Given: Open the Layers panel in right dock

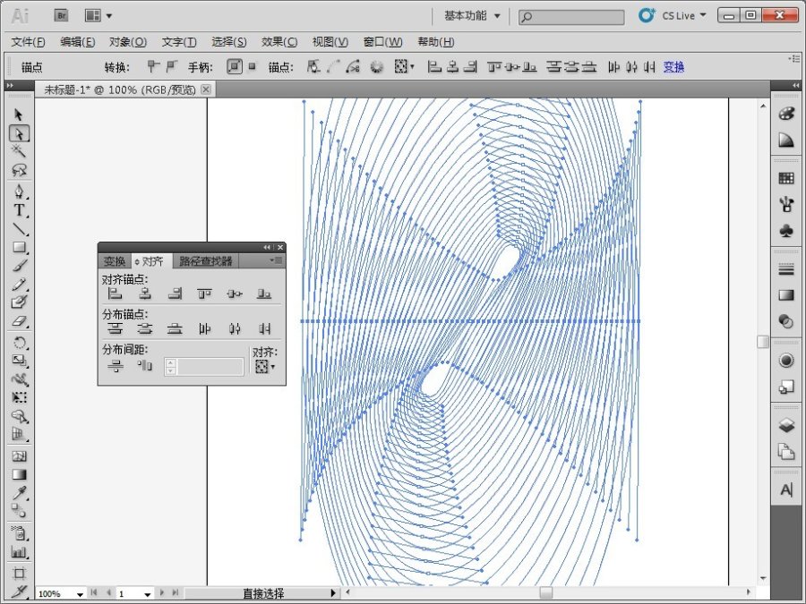Looking at the screenshot, I should pos(786,425).
